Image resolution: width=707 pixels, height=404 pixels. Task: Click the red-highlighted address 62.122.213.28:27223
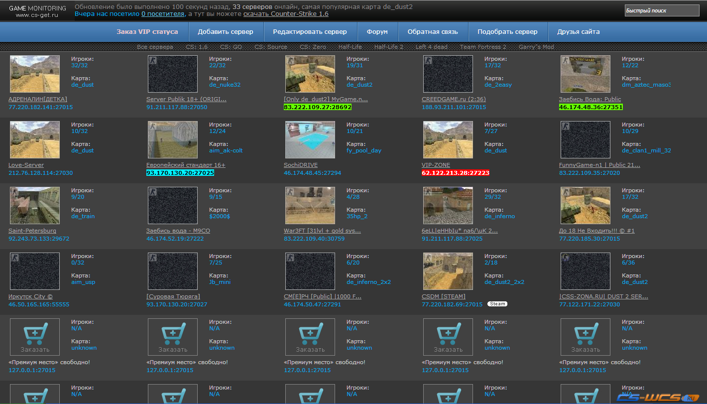point(456,173)
